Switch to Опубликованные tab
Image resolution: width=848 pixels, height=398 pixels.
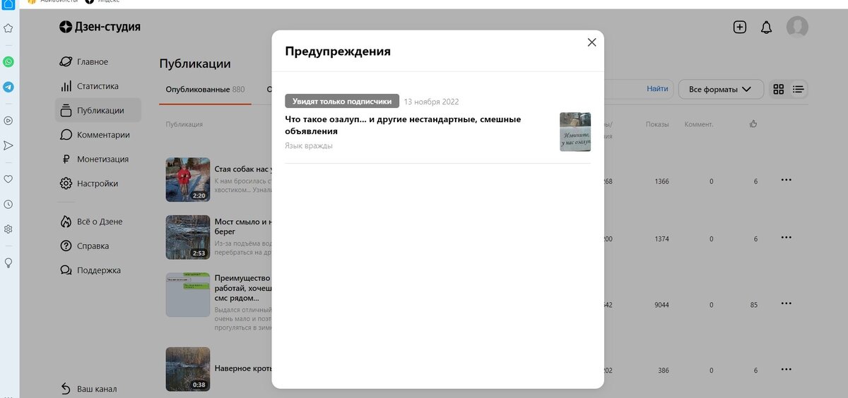pyautogui.click(x=205, y=90)
